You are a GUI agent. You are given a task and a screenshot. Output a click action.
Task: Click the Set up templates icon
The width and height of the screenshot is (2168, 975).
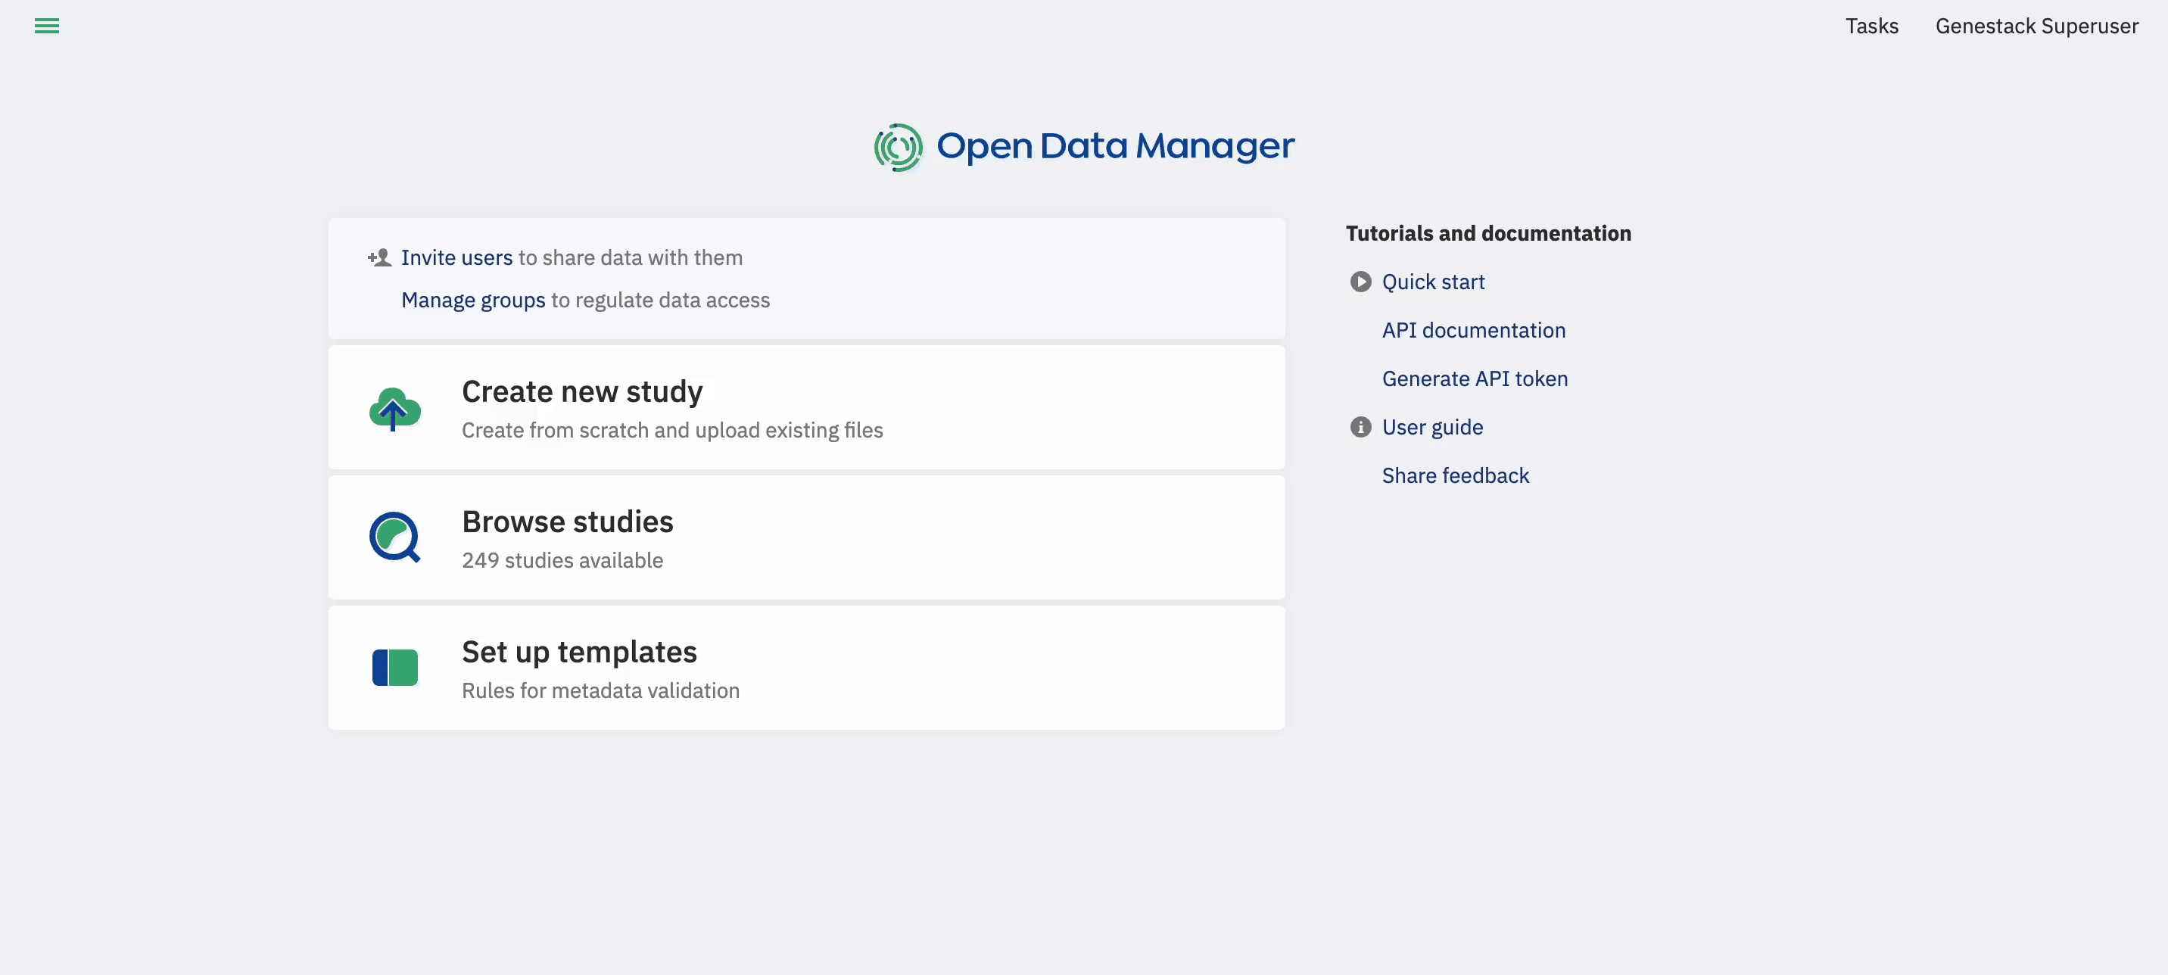(x=394, y=668)
